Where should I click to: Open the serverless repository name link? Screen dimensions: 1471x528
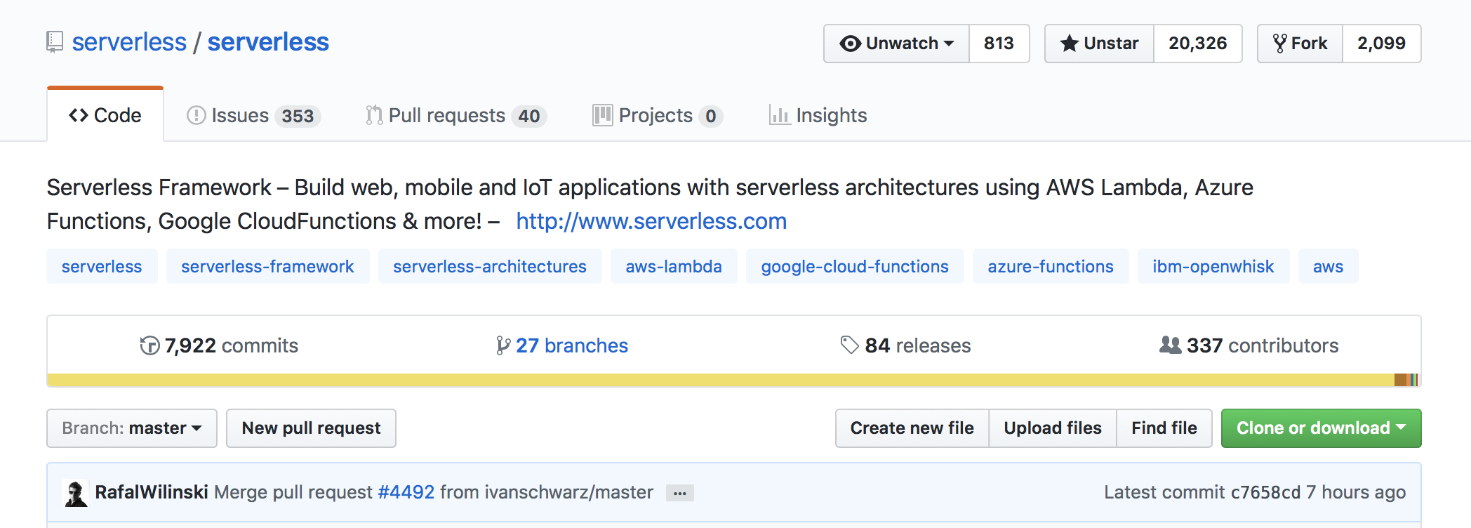tap(268, 42)
